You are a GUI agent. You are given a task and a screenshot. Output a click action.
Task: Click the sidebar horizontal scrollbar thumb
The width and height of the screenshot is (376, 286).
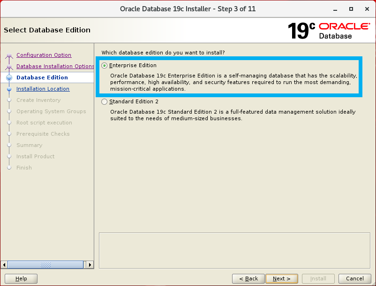click(x=45, y=265)
